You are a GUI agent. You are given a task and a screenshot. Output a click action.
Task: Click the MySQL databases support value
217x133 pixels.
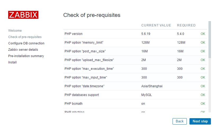[x=147, y=95]
